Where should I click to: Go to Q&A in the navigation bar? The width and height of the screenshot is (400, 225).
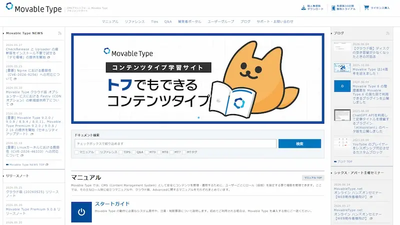(168, 21)
